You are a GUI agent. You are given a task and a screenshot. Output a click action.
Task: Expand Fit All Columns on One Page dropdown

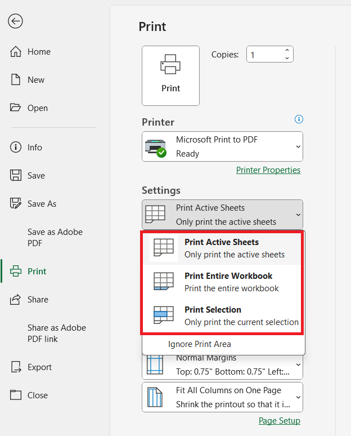pyautogui.click(x=222, y=397)
